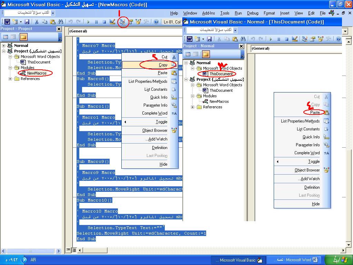Screen dimensions: 353x265
Task: Click View Microsoft Word icon in ThisDocument toolbar
Action: (190, 39)
